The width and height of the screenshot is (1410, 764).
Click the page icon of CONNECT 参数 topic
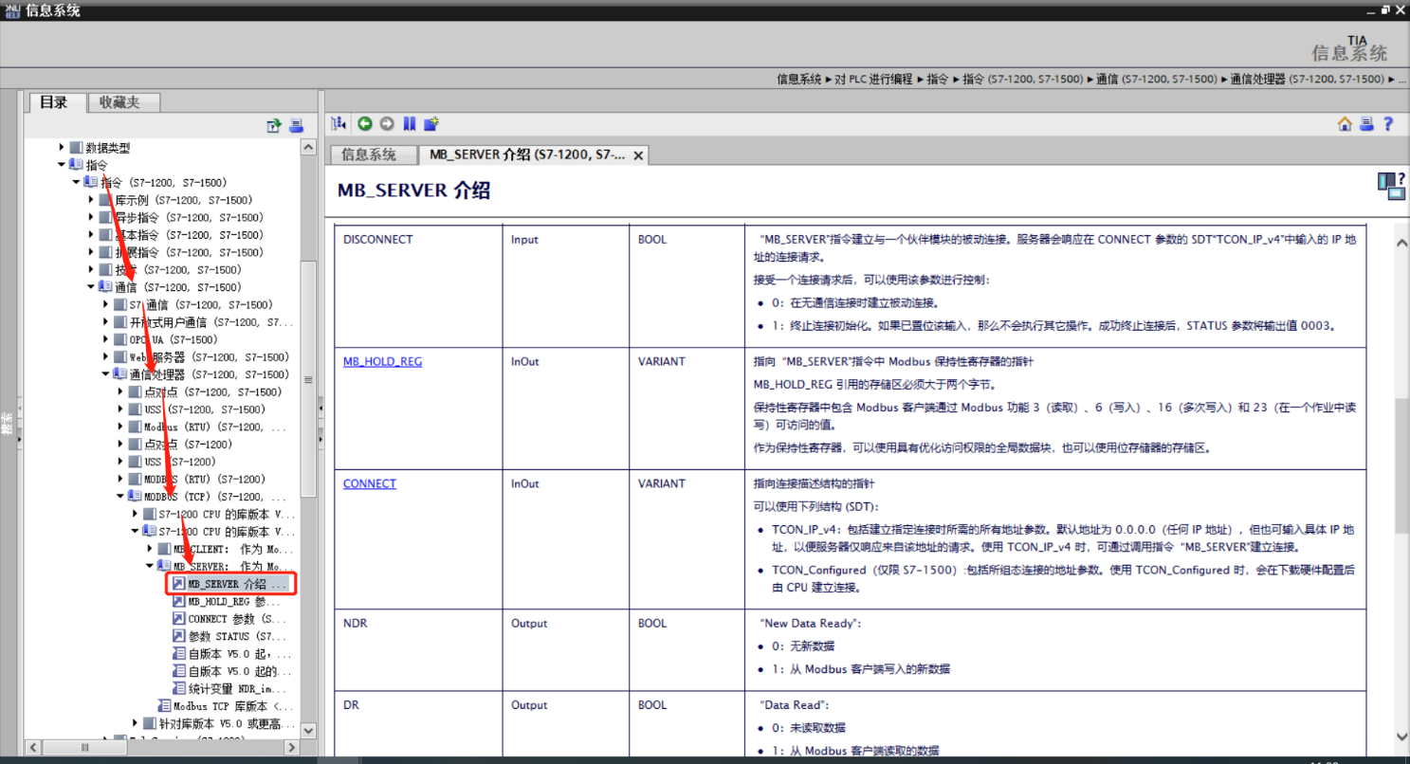(x=179, y=618)
